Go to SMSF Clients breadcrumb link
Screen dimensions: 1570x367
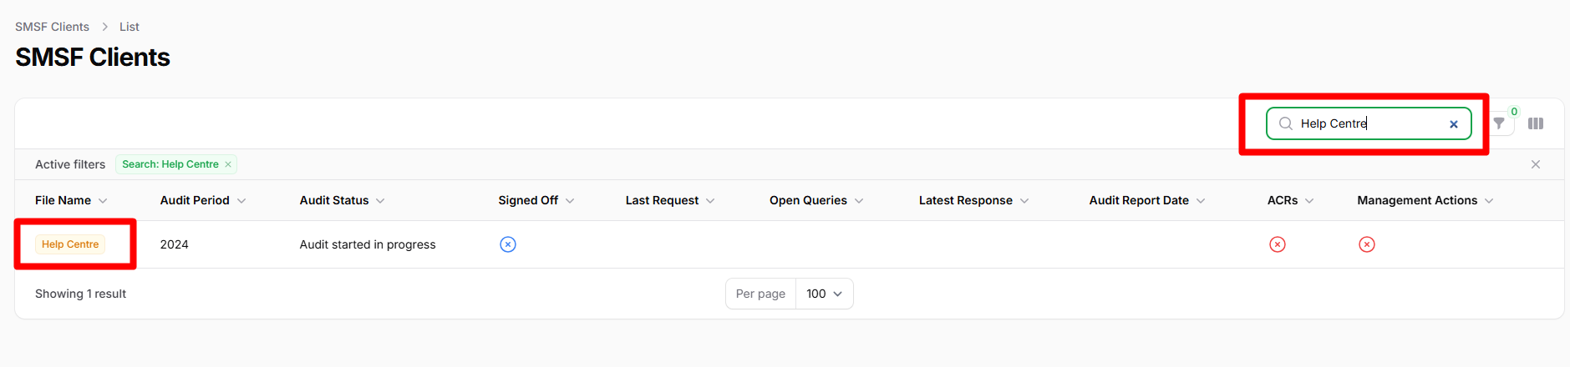(x=52, y=27)
